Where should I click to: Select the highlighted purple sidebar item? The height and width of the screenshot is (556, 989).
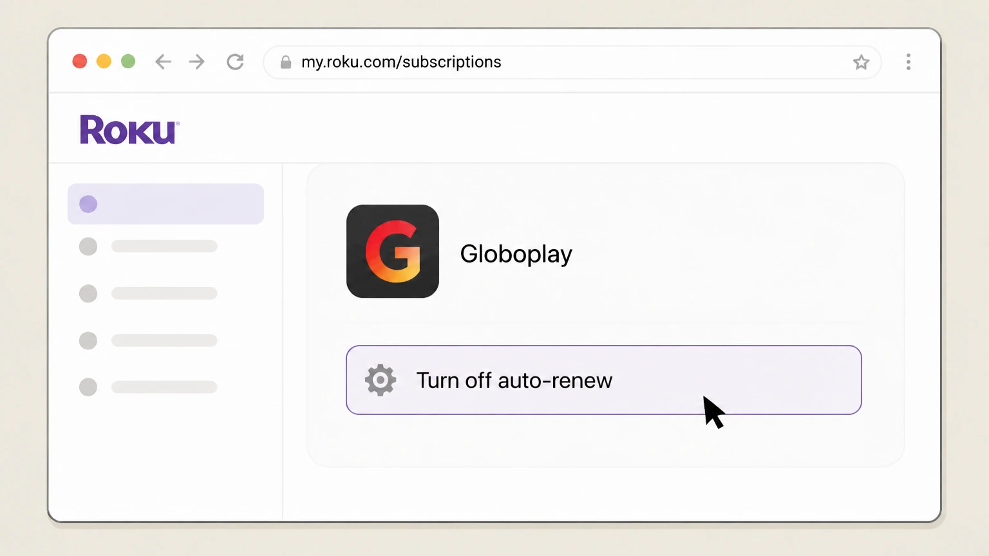pyautogui.click(x=165, y=204)
